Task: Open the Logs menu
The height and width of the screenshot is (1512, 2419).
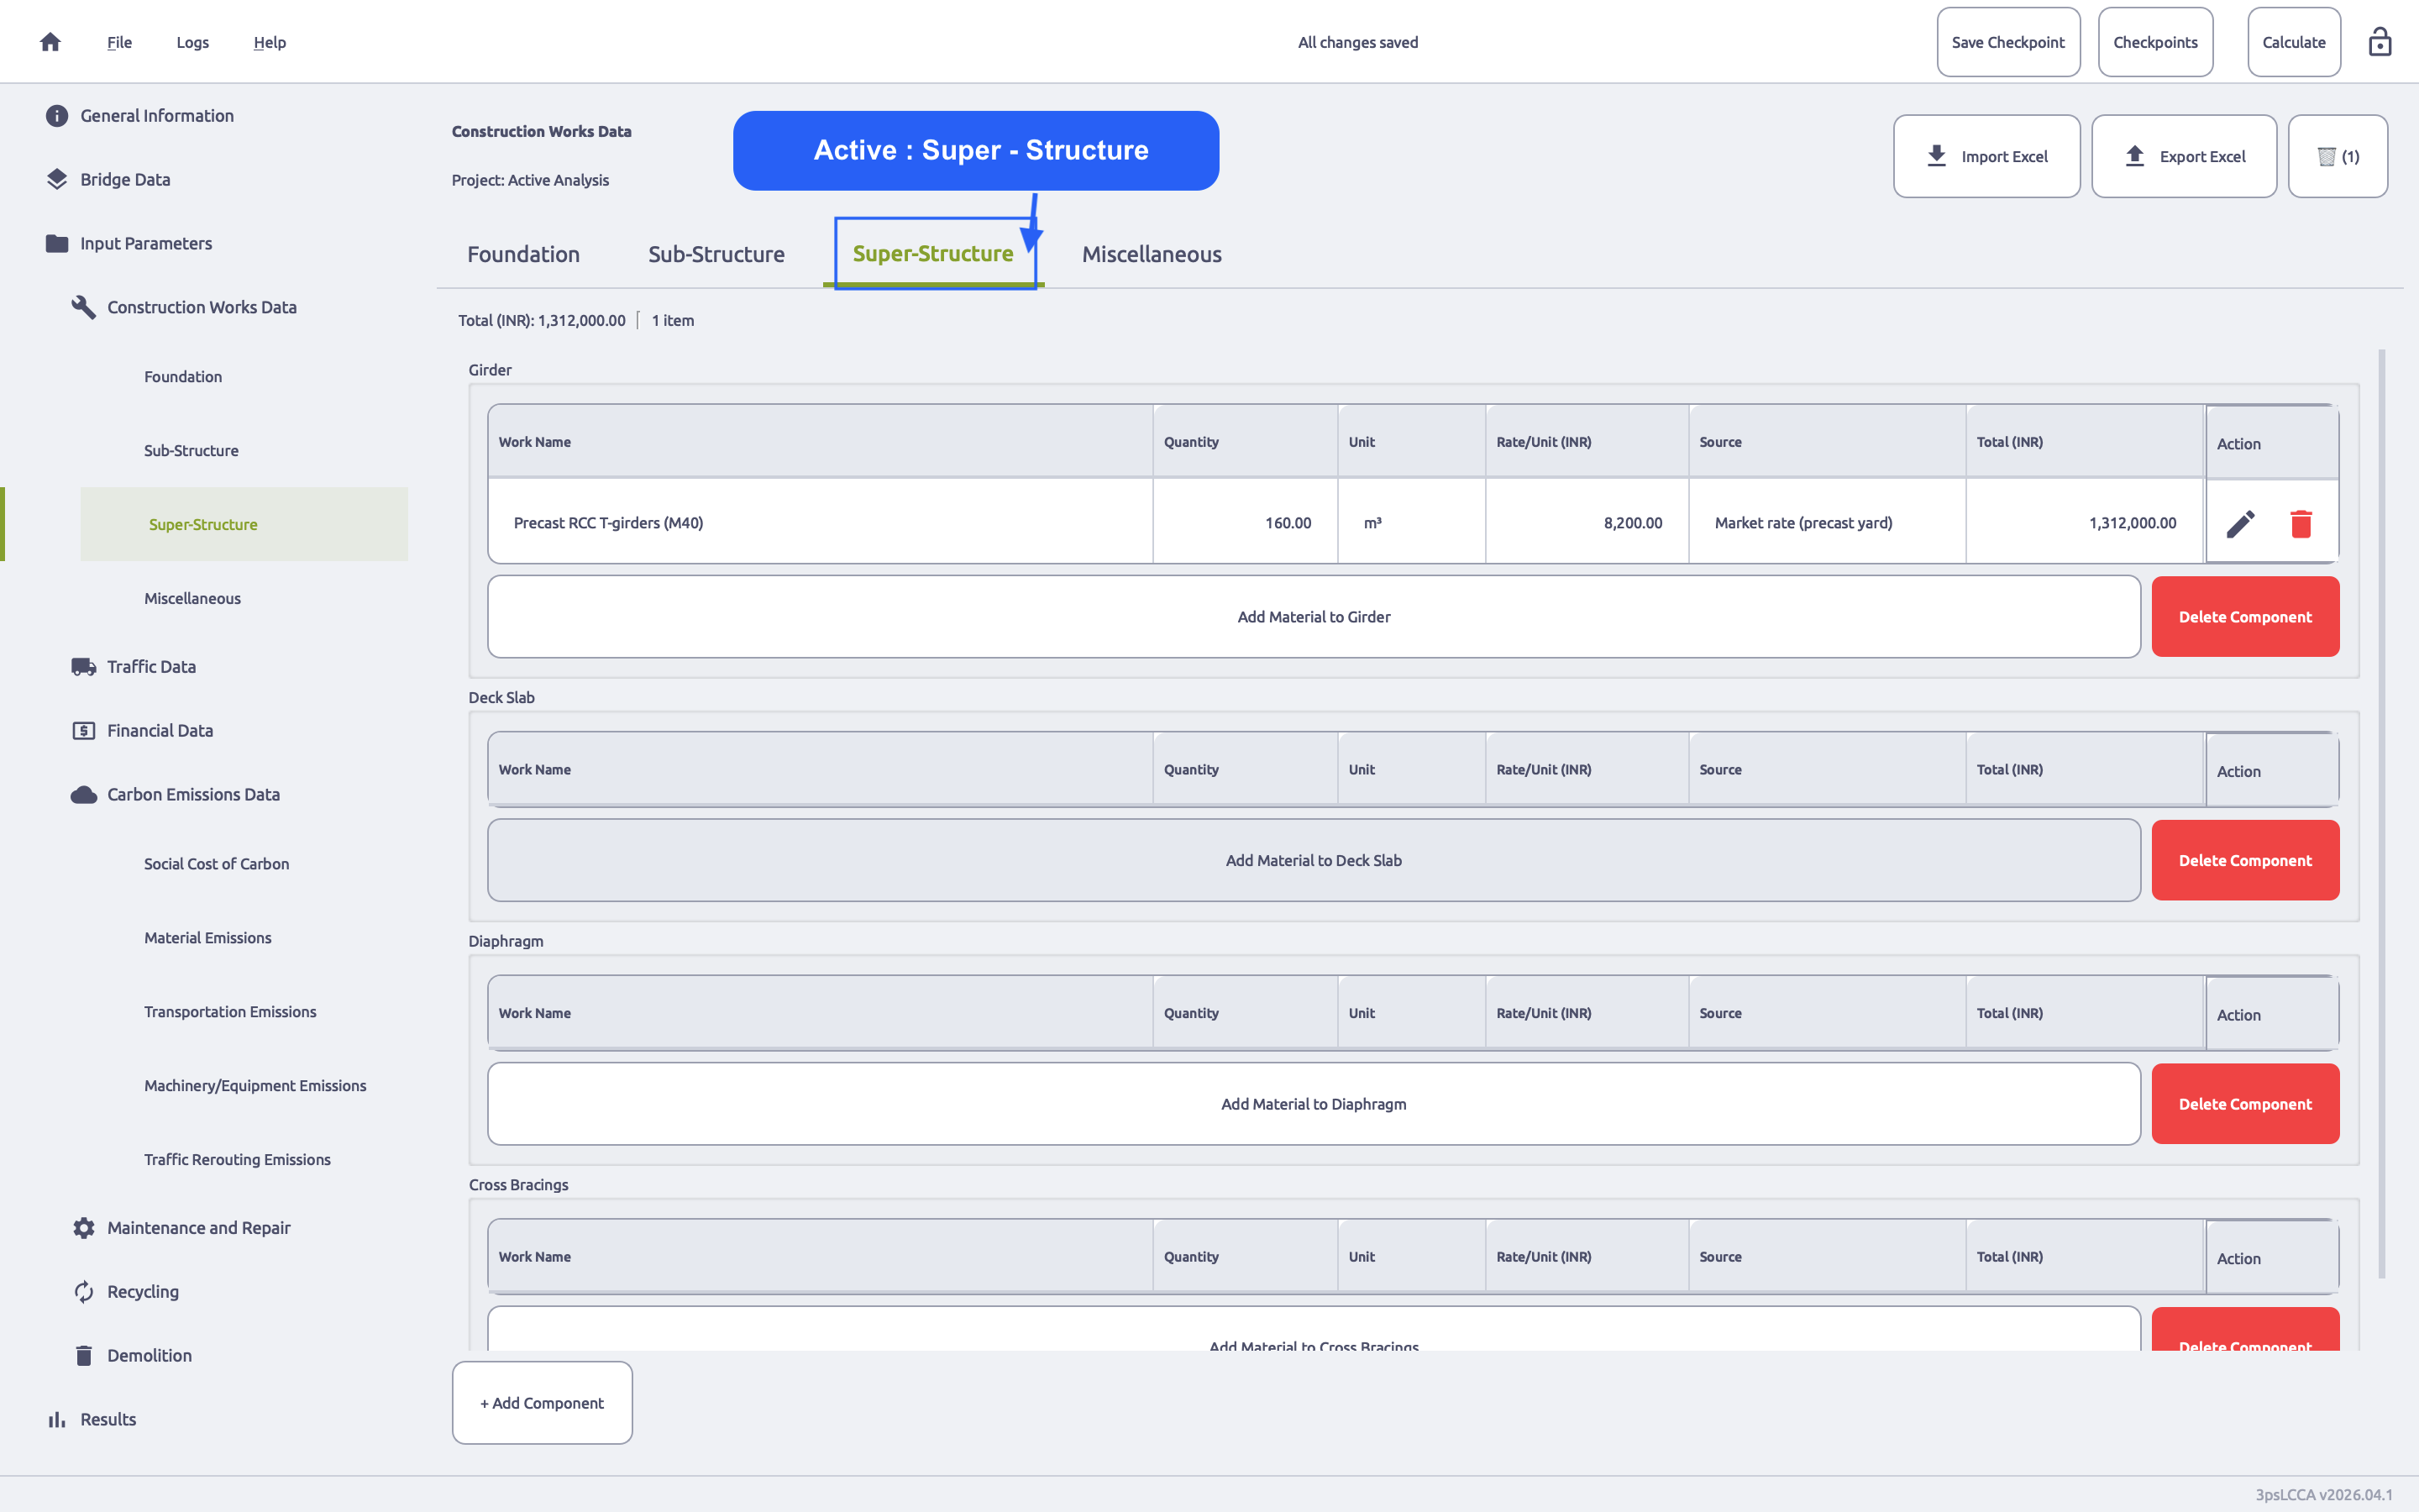Action: click(193, 42)
